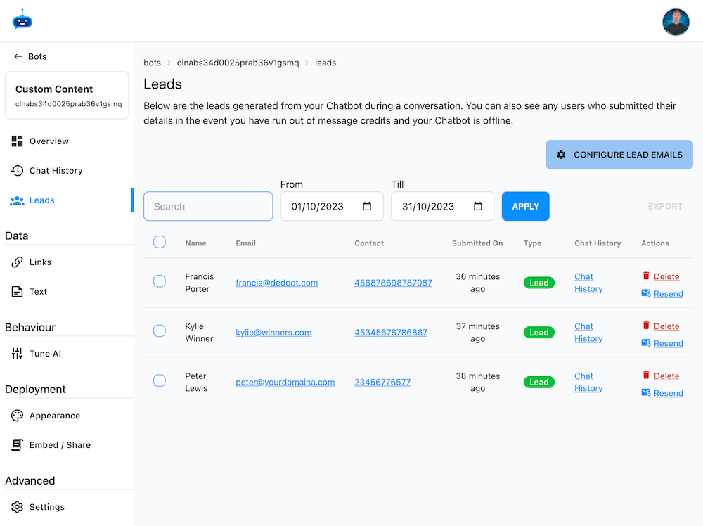Open the profile avatar menu
This screenshot has width=703, height=526.
coord(676,22)
